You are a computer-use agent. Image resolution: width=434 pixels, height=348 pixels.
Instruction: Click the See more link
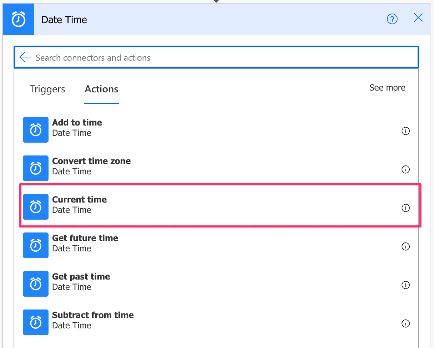coord(387,87)
